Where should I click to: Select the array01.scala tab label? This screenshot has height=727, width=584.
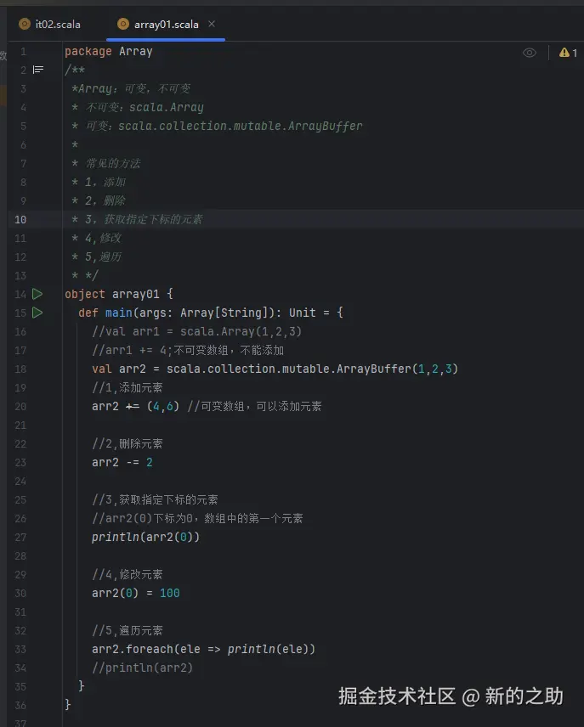(x=166, y=25)
